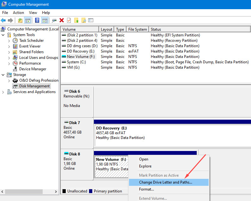The width and height of the screenshot is (251, 201).
Task: Select the (Disk 2 partition 1) row
Action: pos(155,35)
